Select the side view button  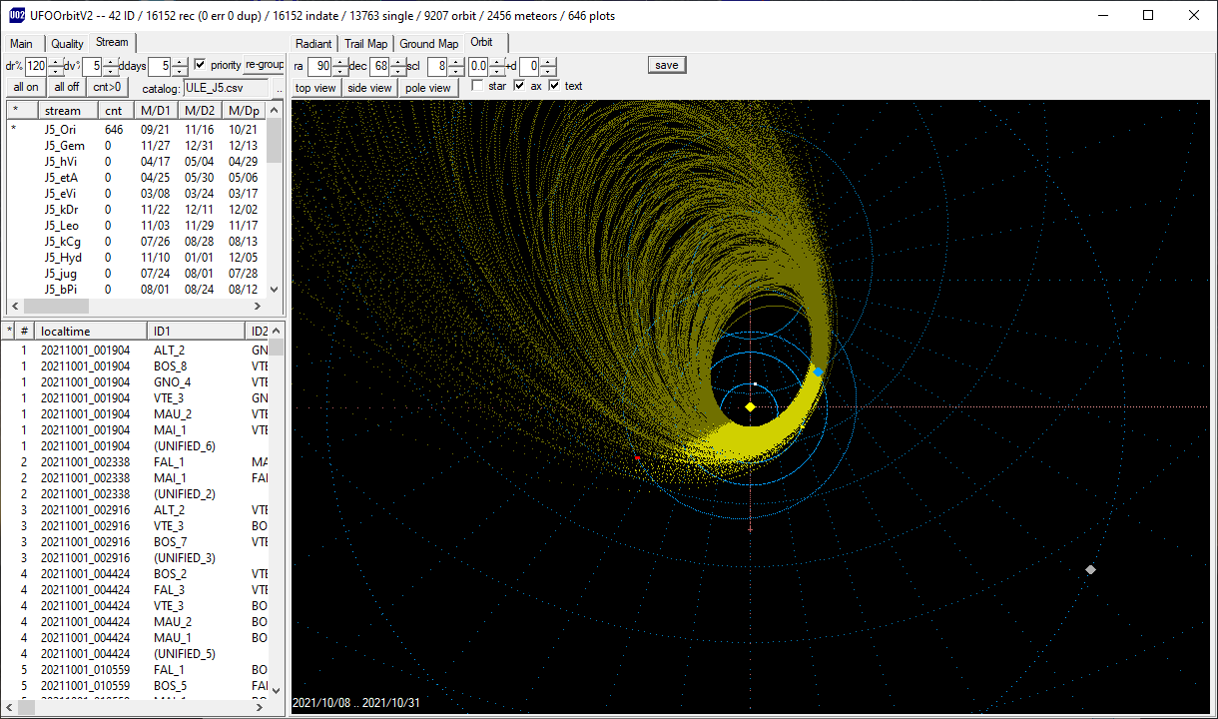[x=369, y=88]
